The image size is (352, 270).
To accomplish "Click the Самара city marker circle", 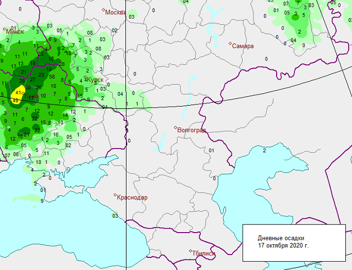I will coord(230,44).
